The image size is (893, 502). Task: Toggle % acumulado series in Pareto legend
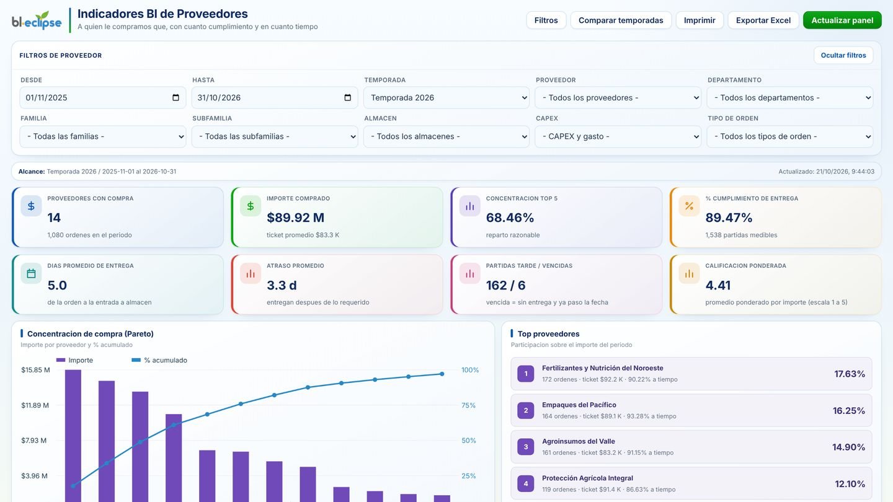pos(159,360)
